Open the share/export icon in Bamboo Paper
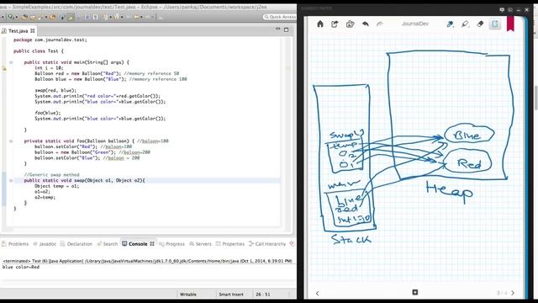538x303 pixels. 335,24
